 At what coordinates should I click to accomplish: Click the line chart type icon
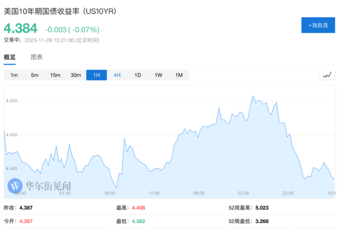tap(327, 75)
